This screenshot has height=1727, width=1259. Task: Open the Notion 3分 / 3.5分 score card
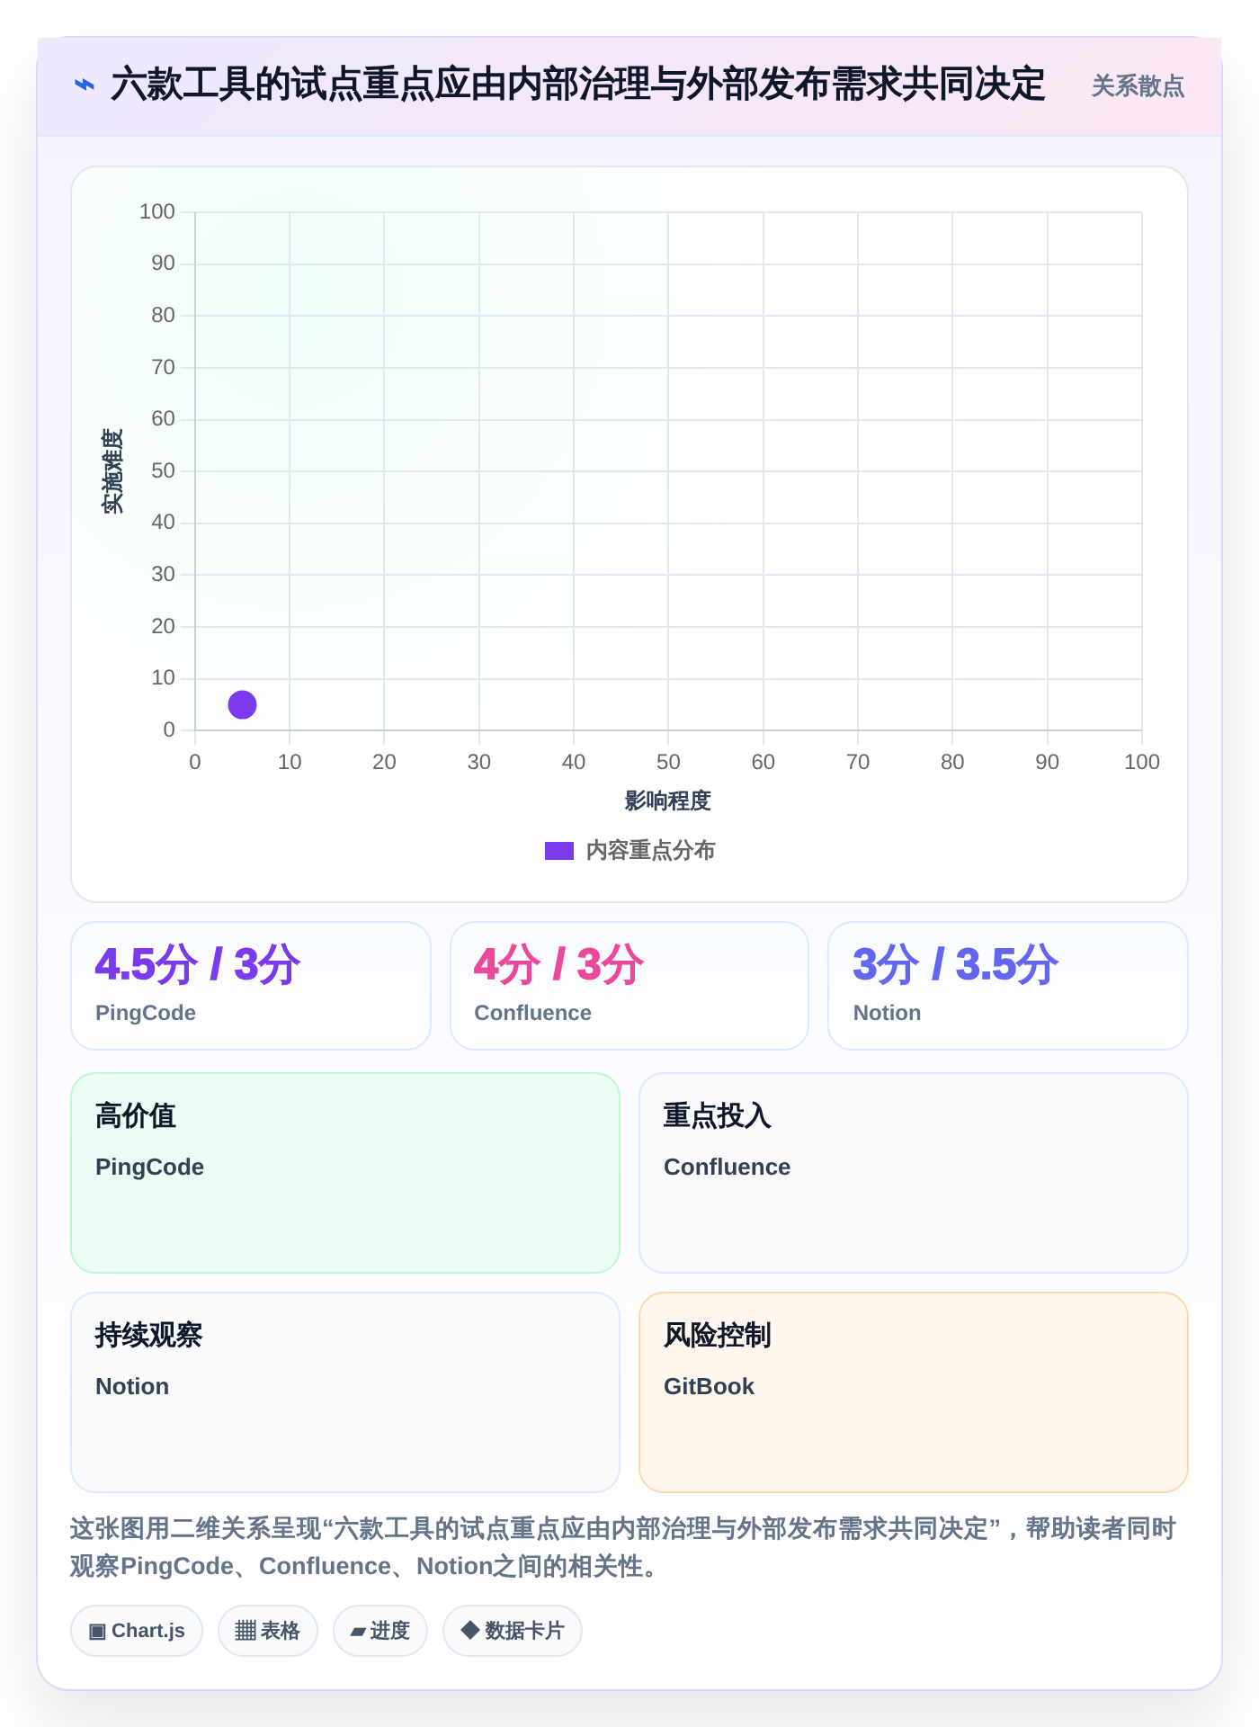(x=1008, y=986)
